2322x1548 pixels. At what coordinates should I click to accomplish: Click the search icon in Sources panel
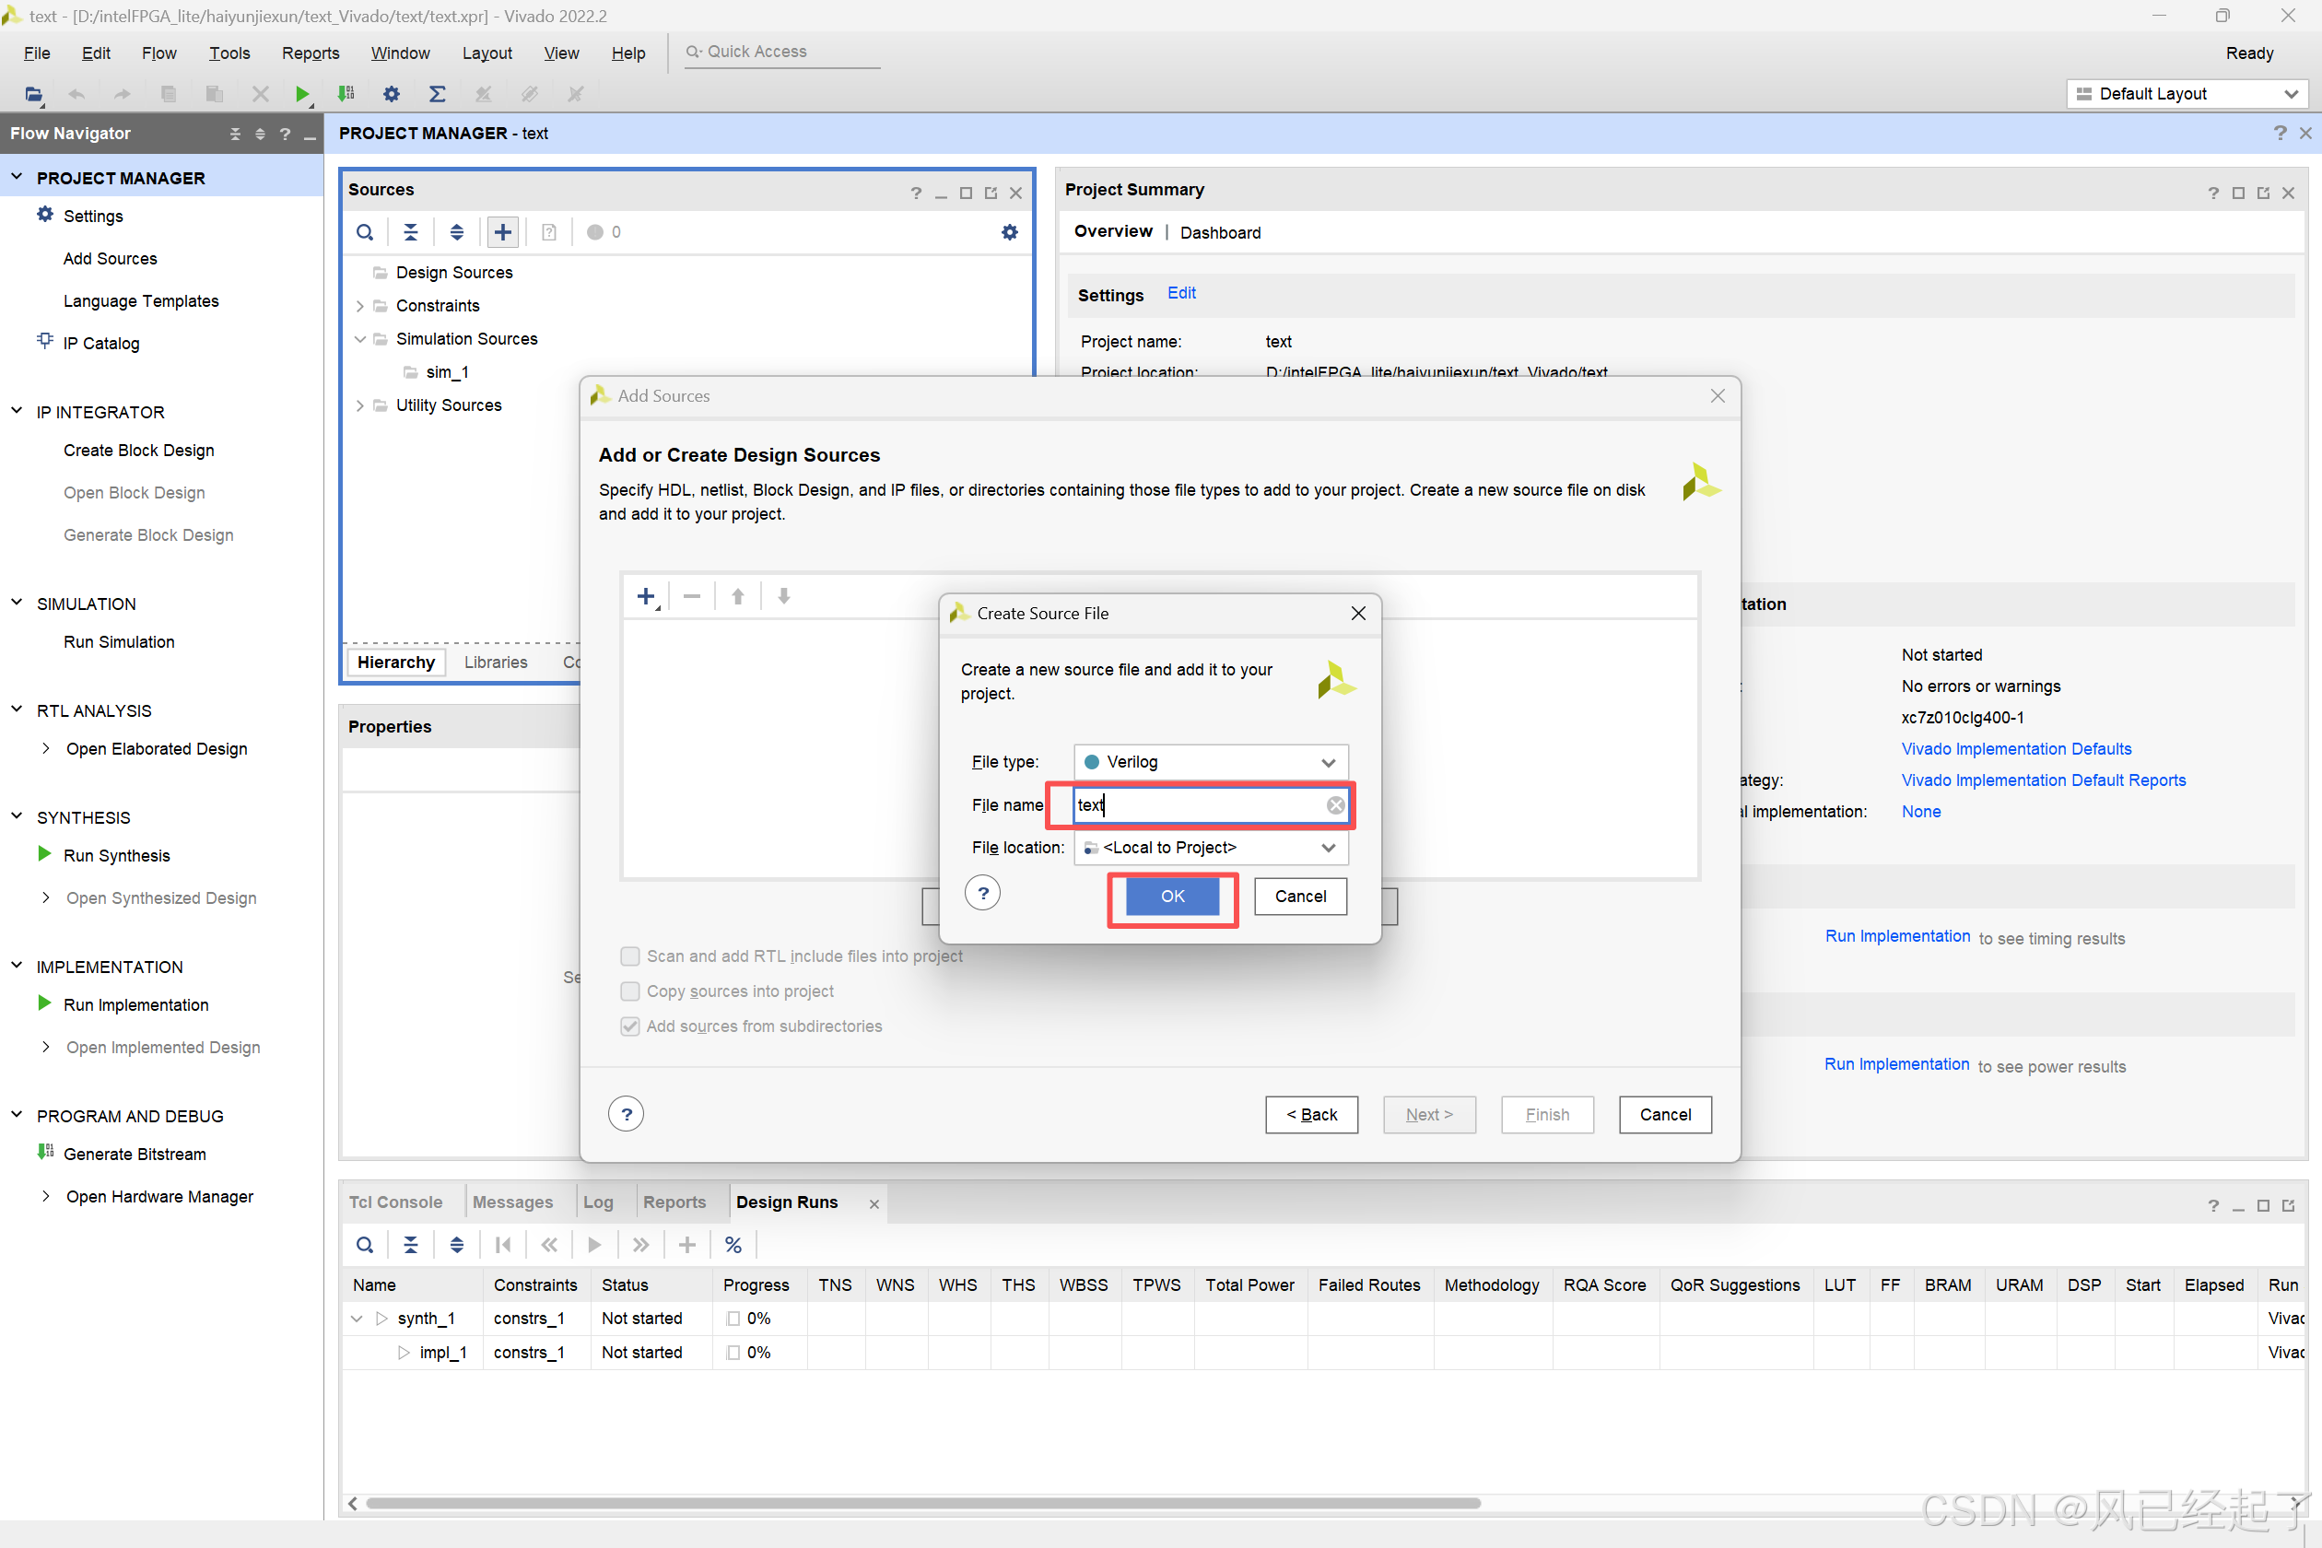365,232
